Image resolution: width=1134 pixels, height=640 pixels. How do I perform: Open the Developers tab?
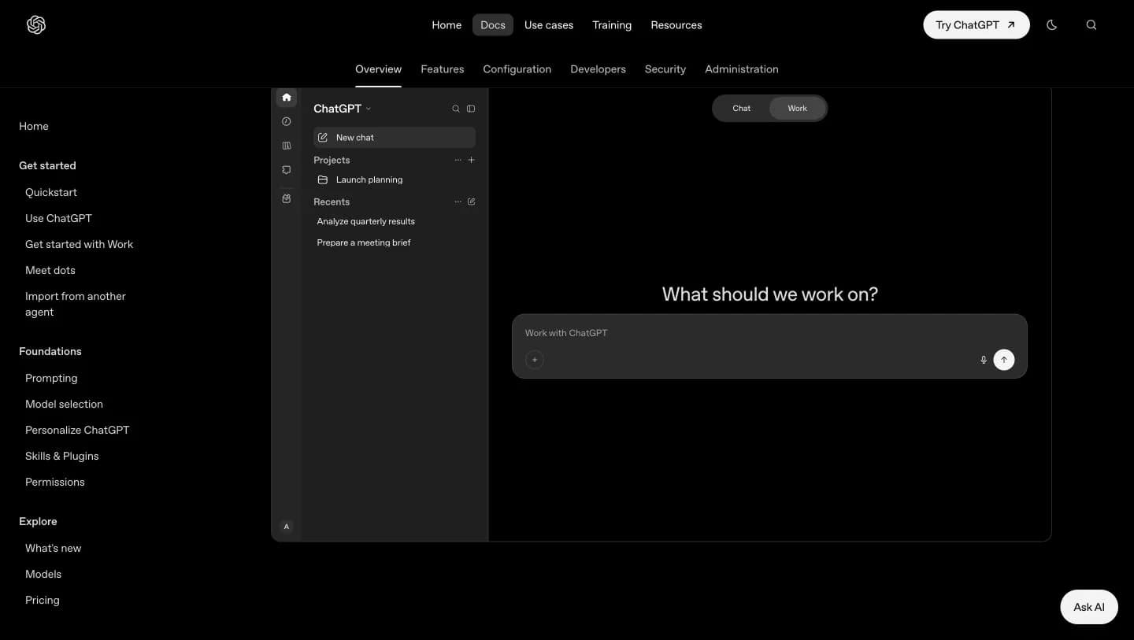point(598,69)
